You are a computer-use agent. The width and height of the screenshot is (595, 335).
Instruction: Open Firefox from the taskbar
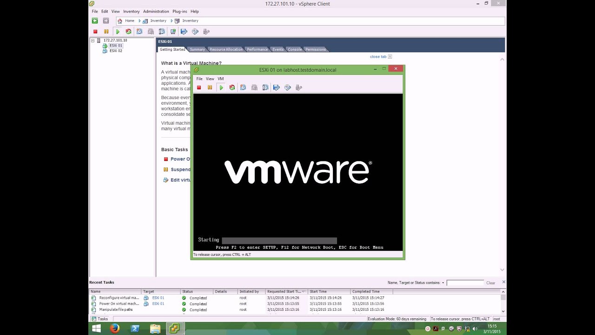[x=115, y=328]
